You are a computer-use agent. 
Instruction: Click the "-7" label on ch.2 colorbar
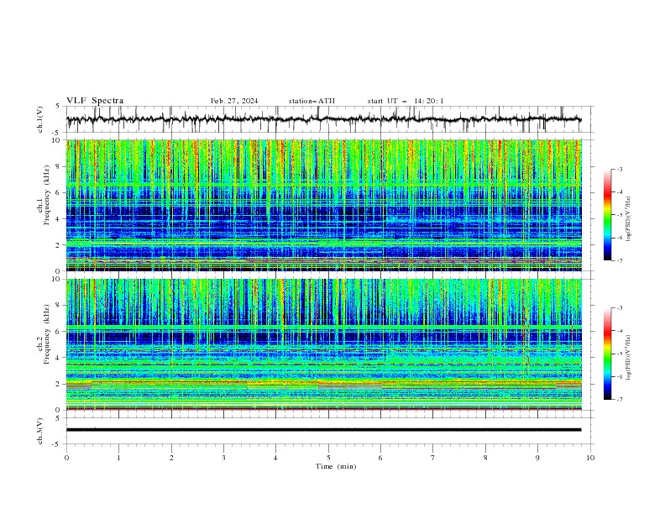point(620,400)
